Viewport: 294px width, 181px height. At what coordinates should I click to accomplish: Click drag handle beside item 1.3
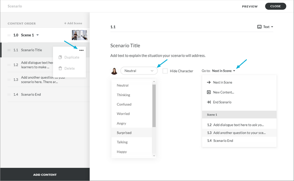9,80
